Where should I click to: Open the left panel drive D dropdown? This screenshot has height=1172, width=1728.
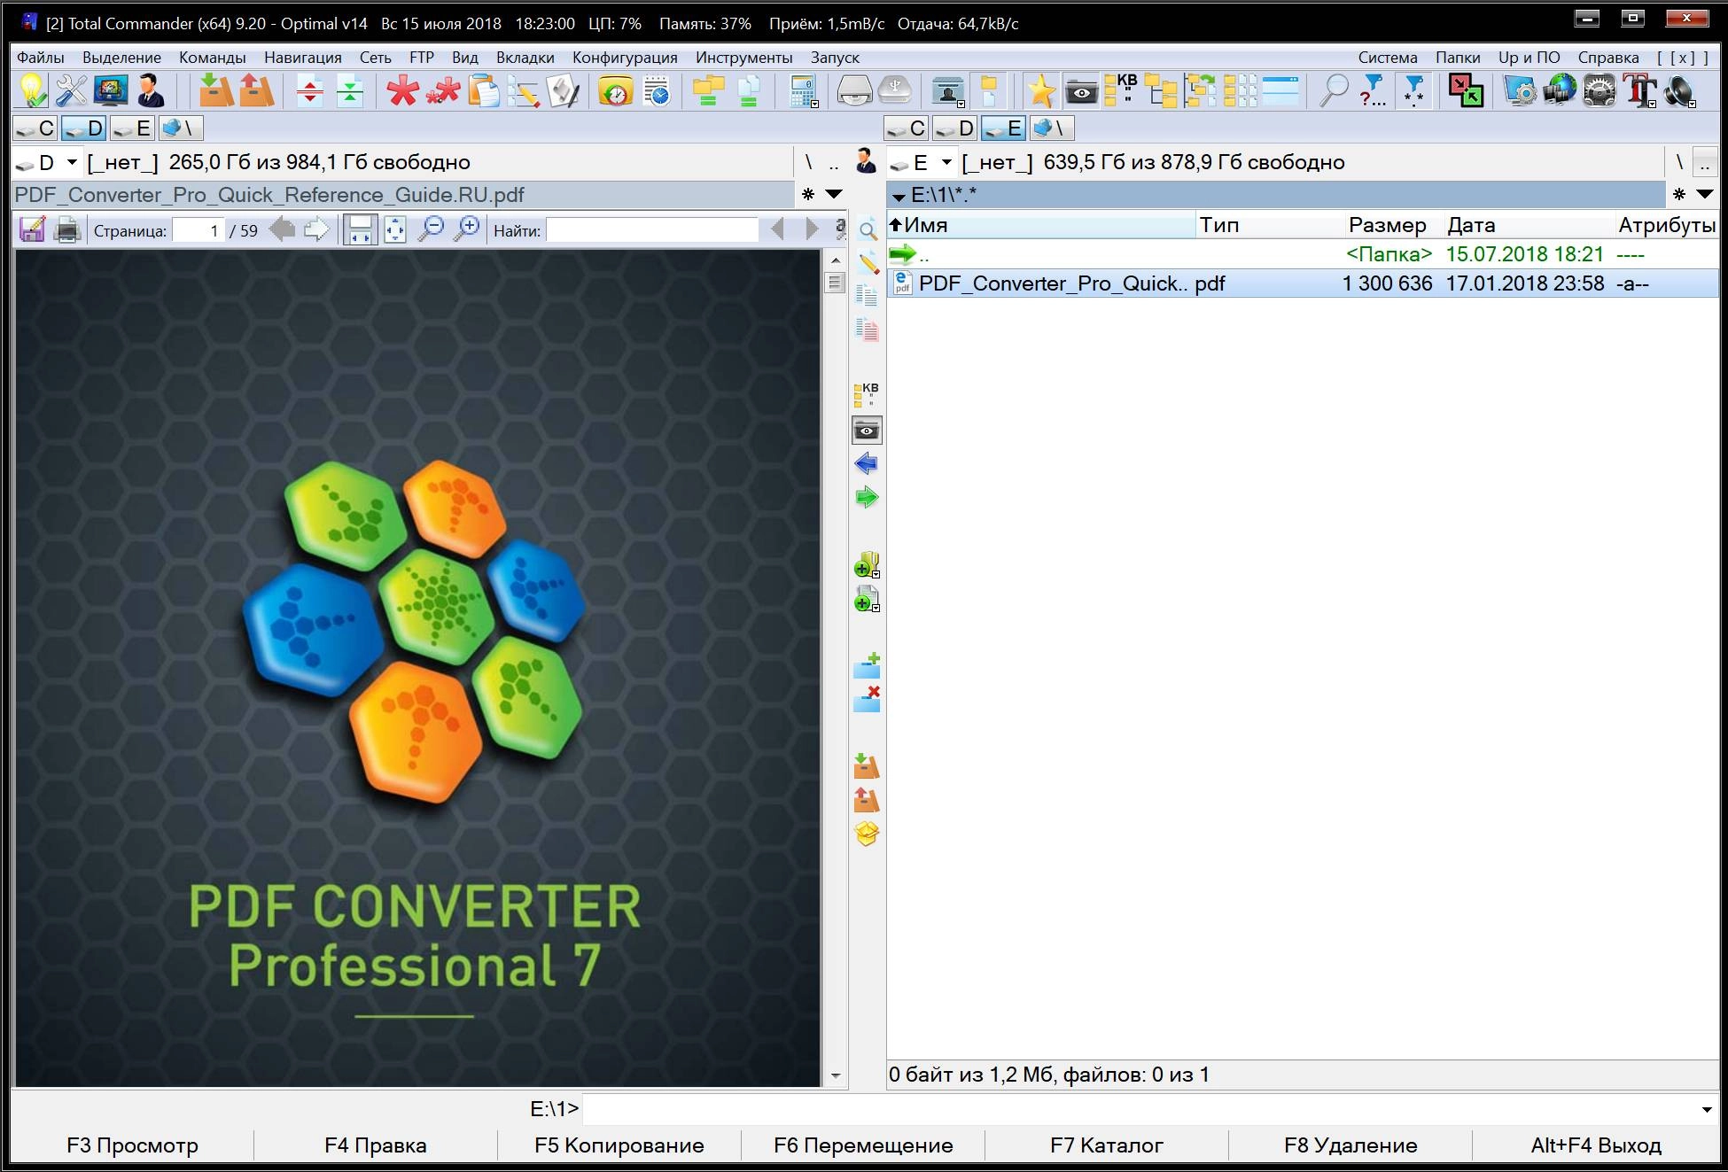click(x=72, y=162)
